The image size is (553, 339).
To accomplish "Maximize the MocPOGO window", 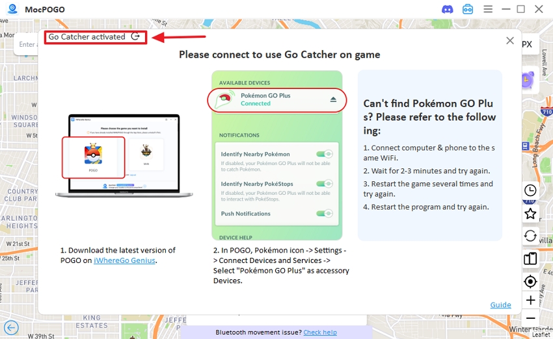I will [521, 9].
